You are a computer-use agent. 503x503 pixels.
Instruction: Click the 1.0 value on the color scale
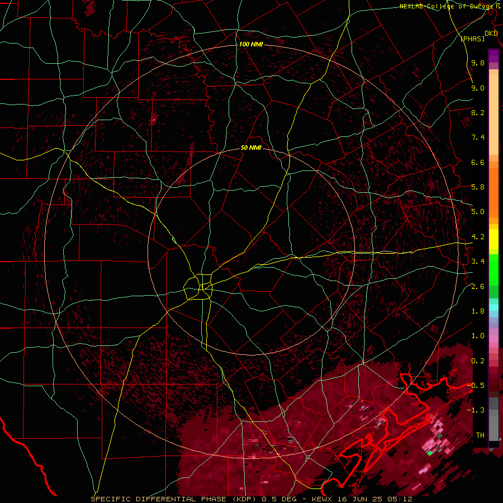point(478,336)
